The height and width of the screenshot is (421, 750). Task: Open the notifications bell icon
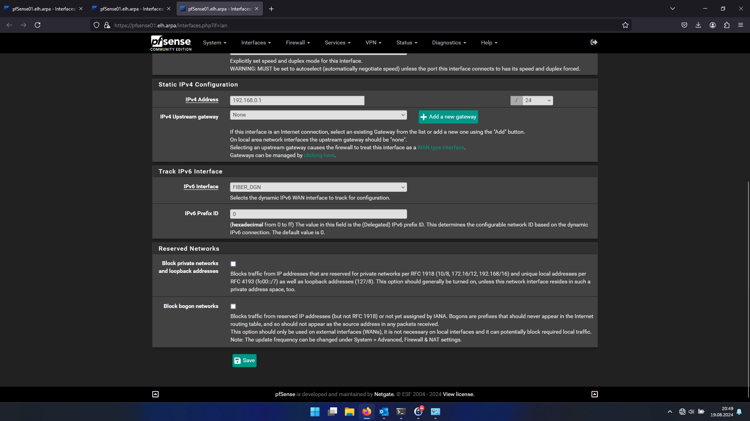pyautogui.click(x=739, y=412)
